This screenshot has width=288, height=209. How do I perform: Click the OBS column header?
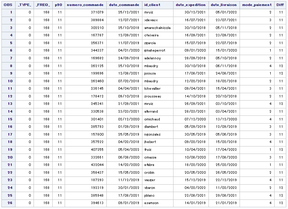(8, 5)
